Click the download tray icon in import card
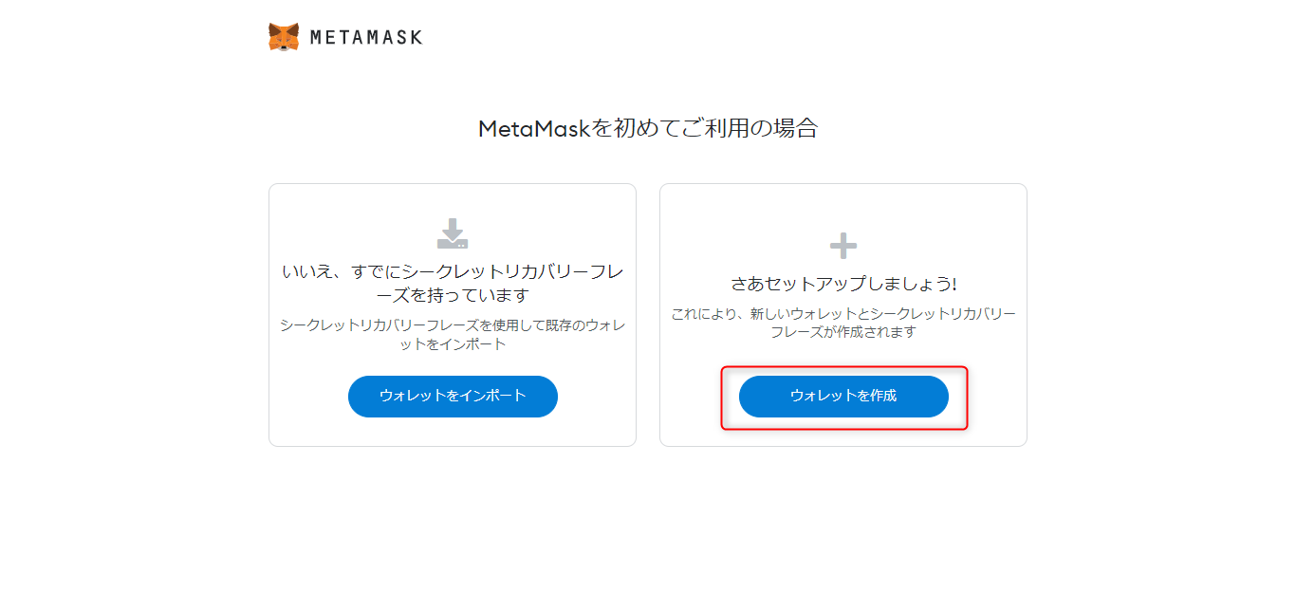 (x=453, y=233)
